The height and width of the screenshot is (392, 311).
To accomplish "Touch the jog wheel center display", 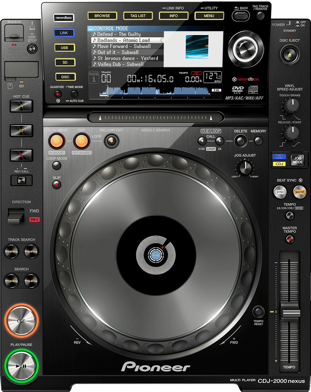I will [156, 255].
